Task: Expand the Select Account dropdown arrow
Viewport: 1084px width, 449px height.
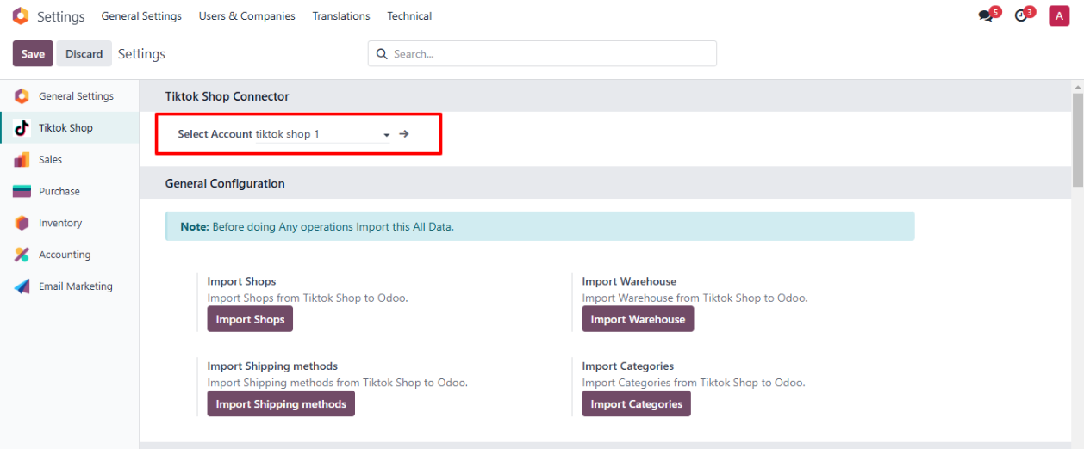Action: pyautogui.click(x=387, y=135)
